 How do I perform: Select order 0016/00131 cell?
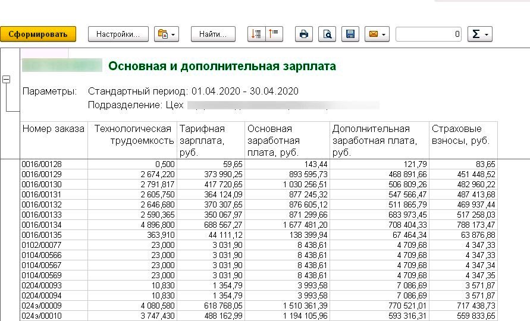point(54,194)
